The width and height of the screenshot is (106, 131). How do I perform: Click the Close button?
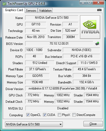click(93, 124)
